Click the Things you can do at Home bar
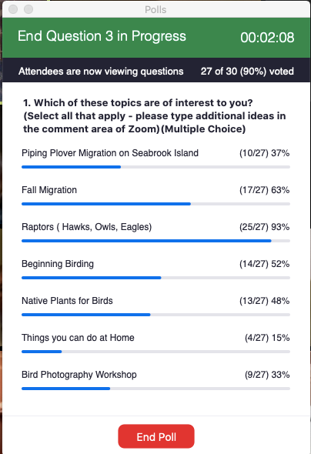 (155, 352)
